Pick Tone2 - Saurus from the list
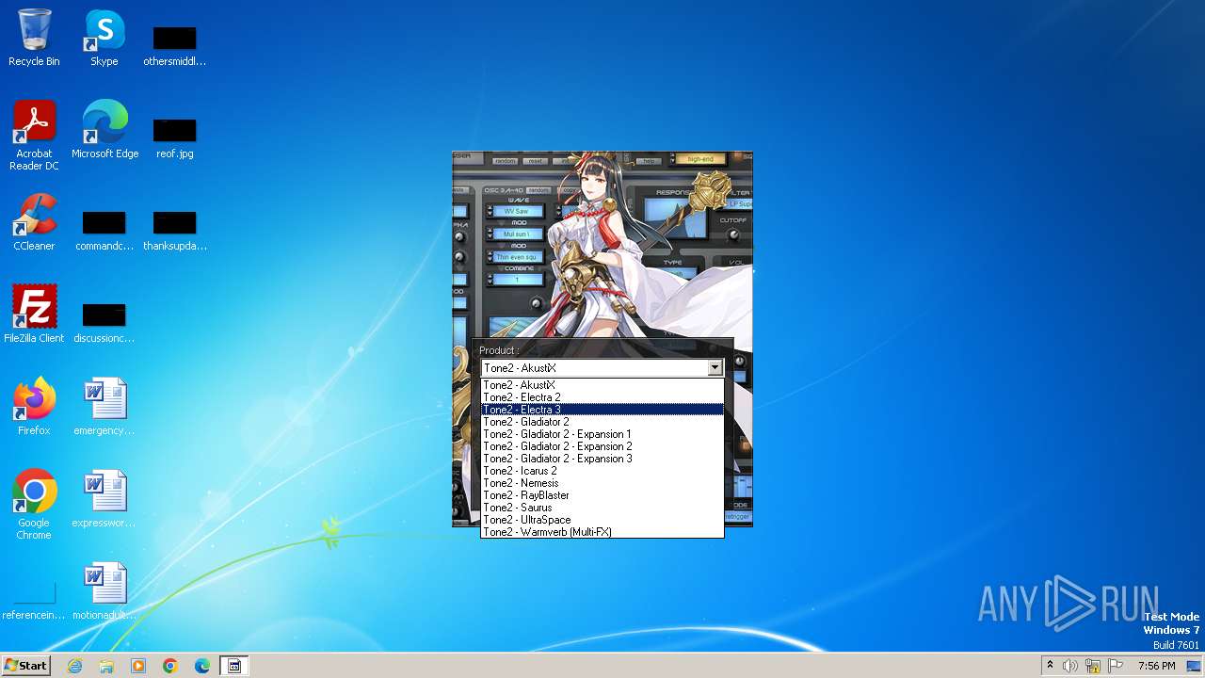Viewport: 1205px width, 678px height. [x=602, y=508]
